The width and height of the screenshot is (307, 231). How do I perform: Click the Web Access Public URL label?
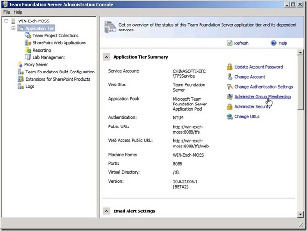(x=131, y=140)
